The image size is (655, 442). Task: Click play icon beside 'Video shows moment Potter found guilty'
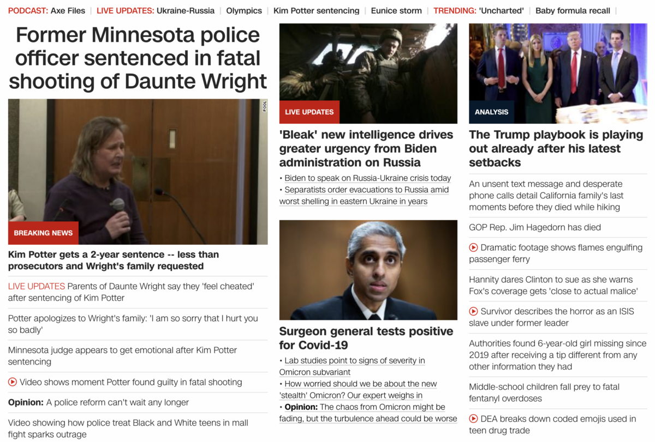(13, 382)
